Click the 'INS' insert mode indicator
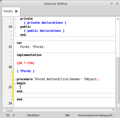Image resolution: width=120 pixels, height=118 pixels. (x=67, y=115)
